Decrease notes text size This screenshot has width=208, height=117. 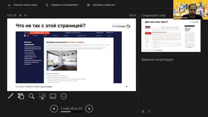tap(149, 111)
